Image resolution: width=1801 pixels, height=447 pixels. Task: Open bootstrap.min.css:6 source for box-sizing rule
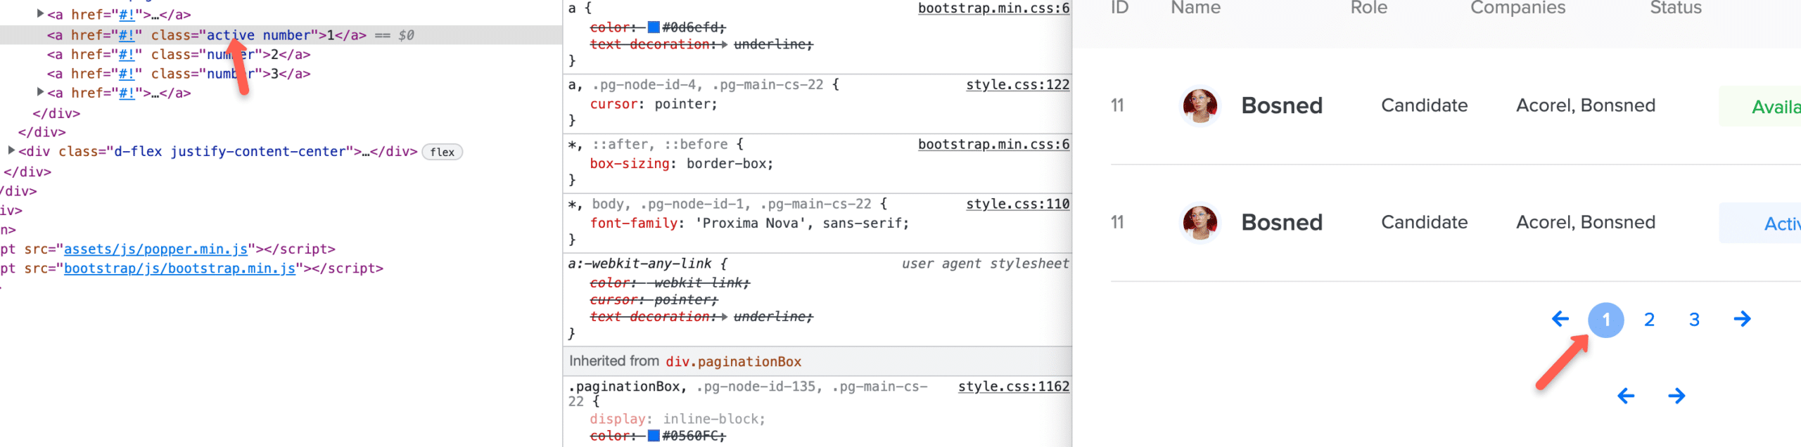pos(993,144)
